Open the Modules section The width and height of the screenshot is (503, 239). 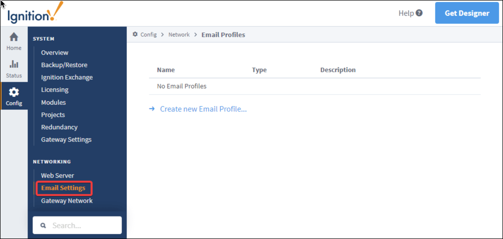53,102
